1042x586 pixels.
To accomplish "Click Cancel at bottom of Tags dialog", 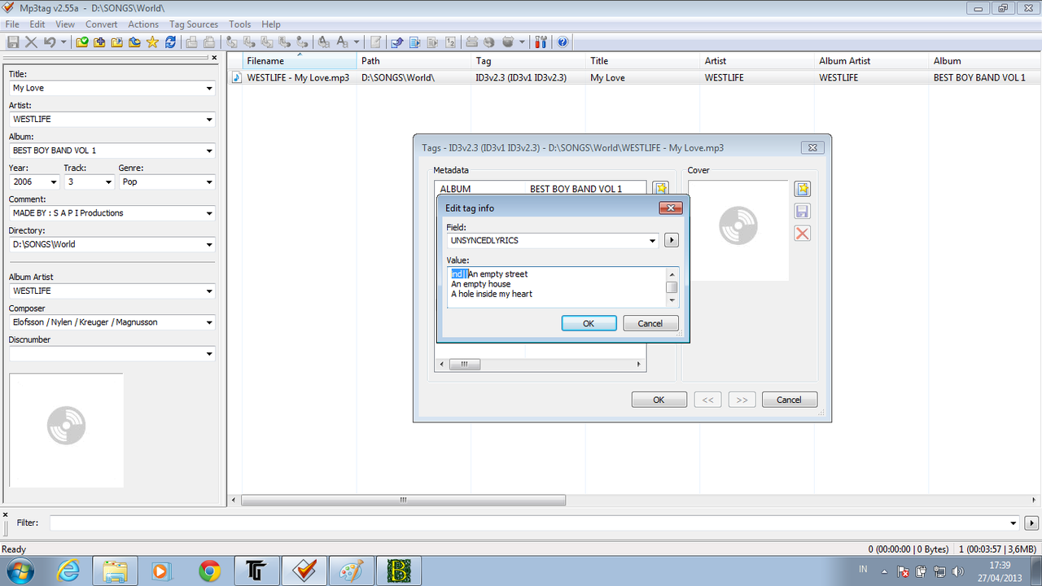I will click(789, 400).
